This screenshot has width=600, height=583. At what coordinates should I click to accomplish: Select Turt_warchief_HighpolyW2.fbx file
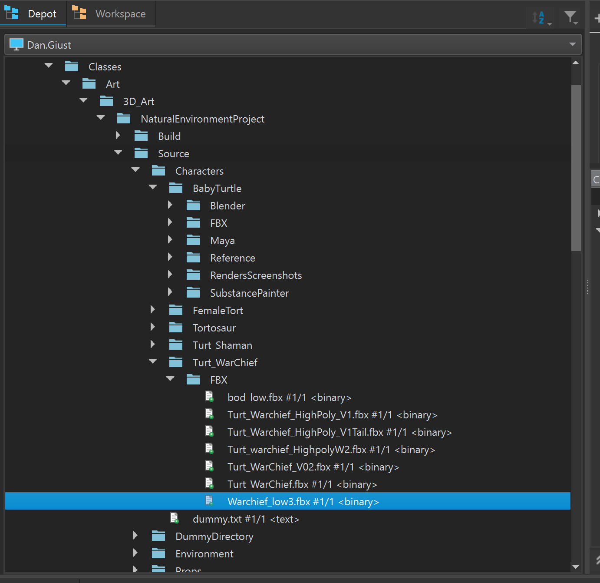(x=331, y=450)
